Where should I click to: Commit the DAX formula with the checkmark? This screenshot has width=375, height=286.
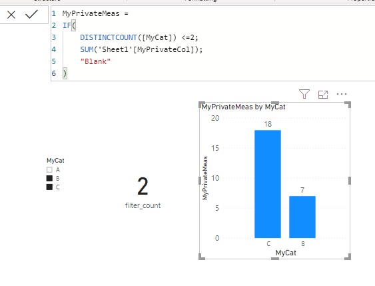[x=31, y=15]
